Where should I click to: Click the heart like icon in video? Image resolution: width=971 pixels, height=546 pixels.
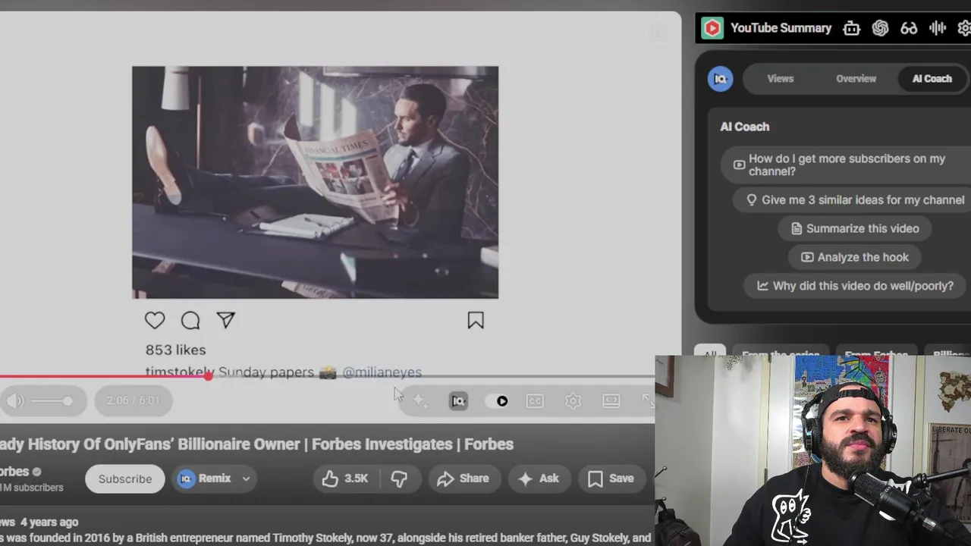155,321
